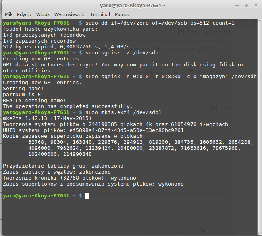The width and height of the screenshot is (262, 236).
Task: Open the Edycja menu
Action: [x=24, y=15]
